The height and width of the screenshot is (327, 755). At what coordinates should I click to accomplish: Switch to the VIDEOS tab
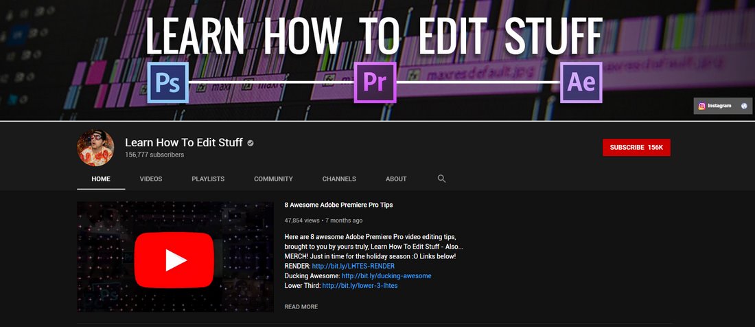[151, 179]
